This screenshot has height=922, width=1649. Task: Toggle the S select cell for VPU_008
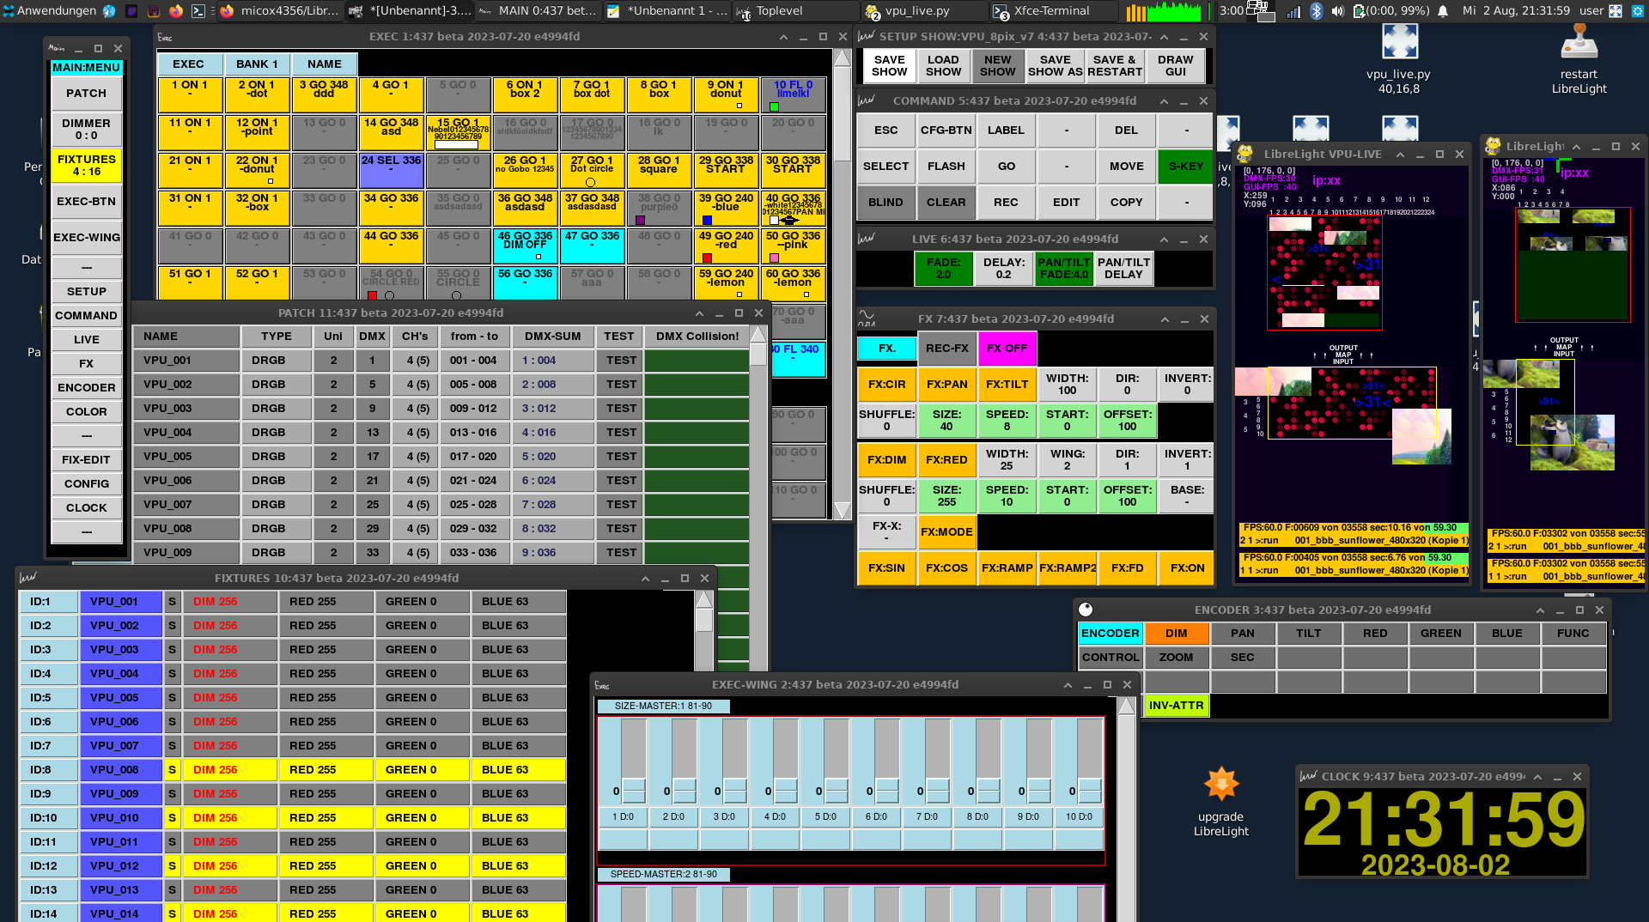(172, 770)
